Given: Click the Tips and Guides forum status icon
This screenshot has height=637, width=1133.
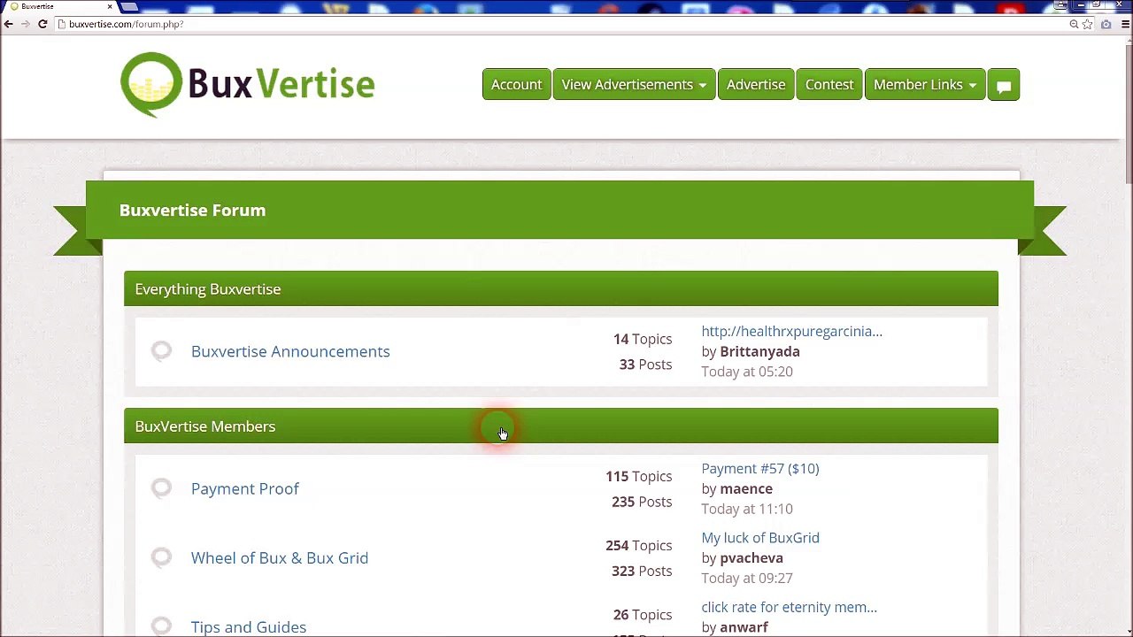Looking at the screenshot, I should (x=161, y=626).
